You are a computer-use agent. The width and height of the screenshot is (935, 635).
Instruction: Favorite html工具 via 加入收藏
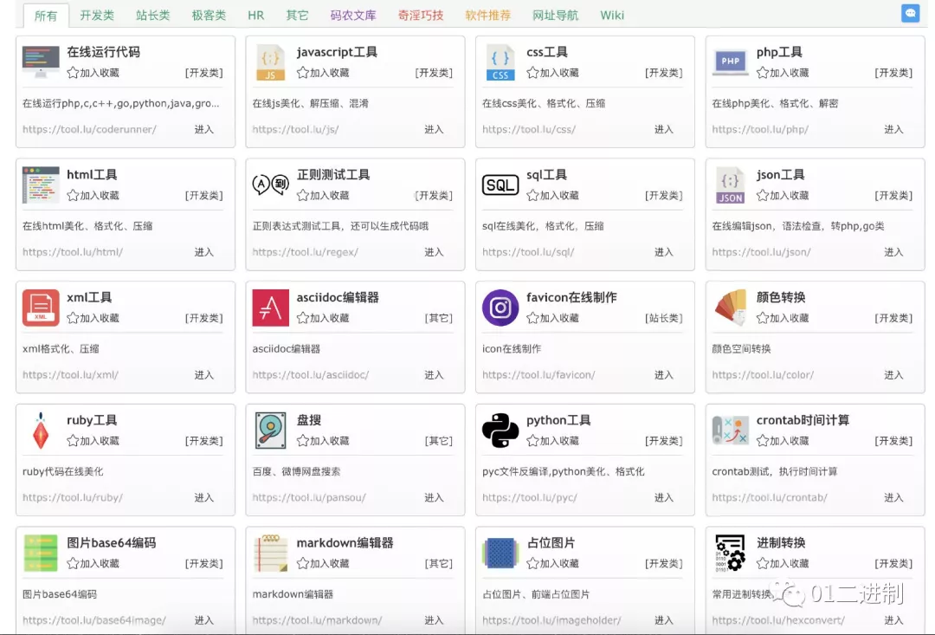pos(93,195)
